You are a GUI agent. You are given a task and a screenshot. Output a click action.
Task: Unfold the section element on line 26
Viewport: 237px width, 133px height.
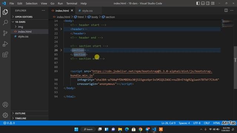coord(61,50)
